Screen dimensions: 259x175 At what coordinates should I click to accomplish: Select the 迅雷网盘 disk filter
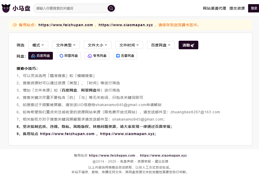click(x=125, y=56)
